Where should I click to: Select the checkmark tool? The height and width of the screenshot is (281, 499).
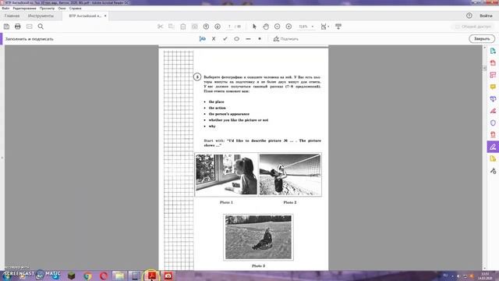point(225,39)
